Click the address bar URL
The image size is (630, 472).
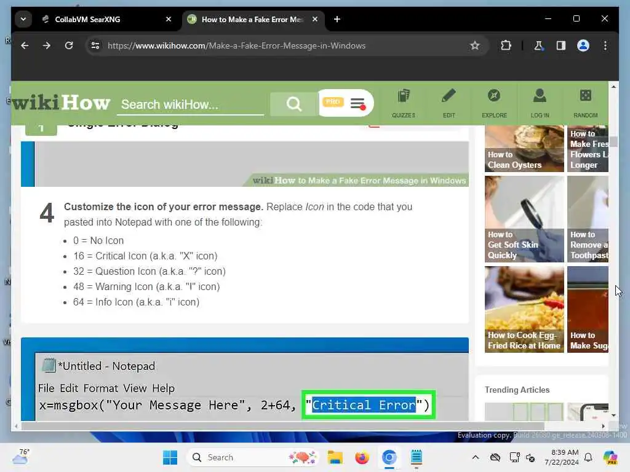coord(237,45)
